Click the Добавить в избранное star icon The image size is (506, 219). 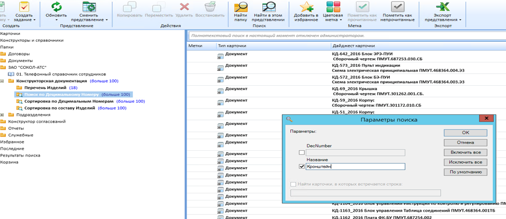tap(306, 6)
